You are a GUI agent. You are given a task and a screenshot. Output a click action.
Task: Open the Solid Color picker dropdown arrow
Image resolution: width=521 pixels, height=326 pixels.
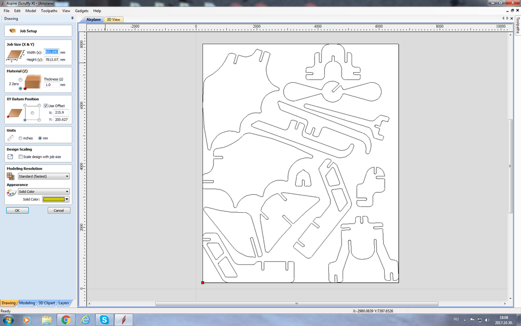click(x=67, y=199)
